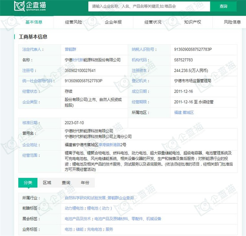The image size is (246, 236).
Task: Click the 服务 business tag
Action: coord(109,229)
